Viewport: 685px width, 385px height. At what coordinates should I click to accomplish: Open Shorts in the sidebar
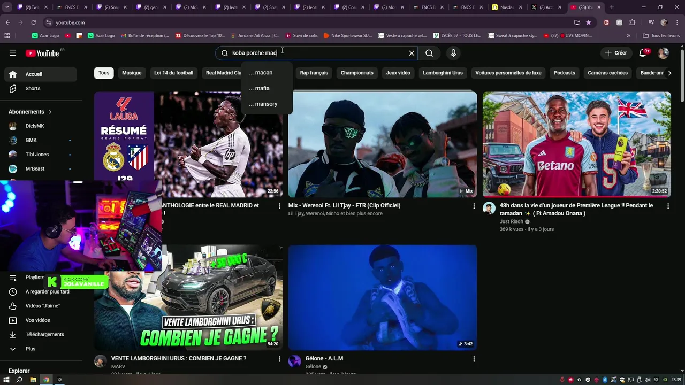(x=40, y=88)
